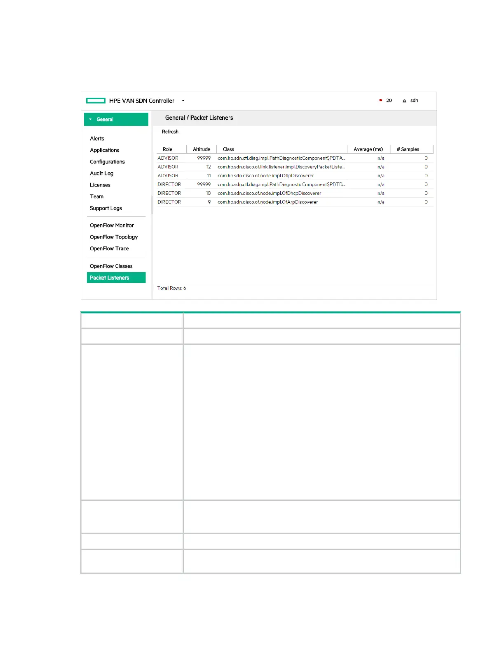Open Licenses in the sidebar
Viewport: 490px width, 654px height.
(x=100, y=185)
